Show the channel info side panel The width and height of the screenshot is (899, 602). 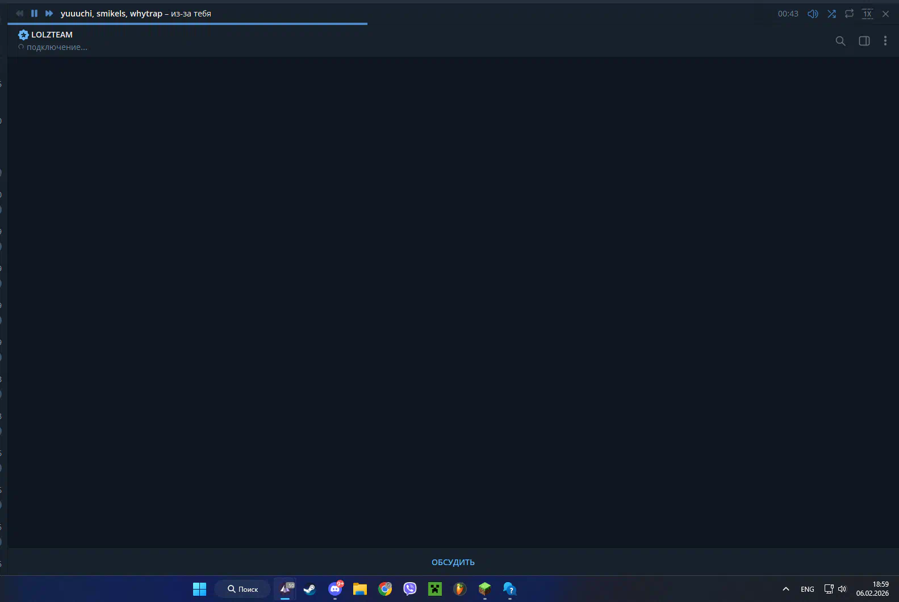click(864, 41)
